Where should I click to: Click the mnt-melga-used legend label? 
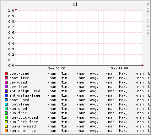(x=25, y=91)
